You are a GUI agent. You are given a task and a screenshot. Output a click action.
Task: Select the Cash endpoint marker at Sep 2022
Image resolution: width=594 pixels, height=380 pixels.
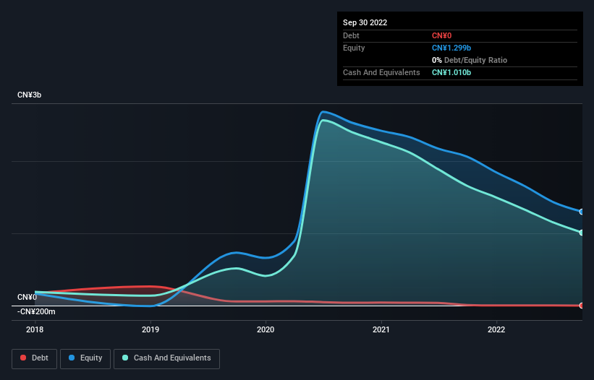[582, 233]
